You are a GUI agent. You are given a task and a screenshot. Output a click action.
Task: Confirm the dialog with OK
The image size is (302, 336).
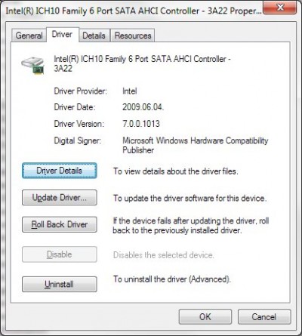coord(205,317)
